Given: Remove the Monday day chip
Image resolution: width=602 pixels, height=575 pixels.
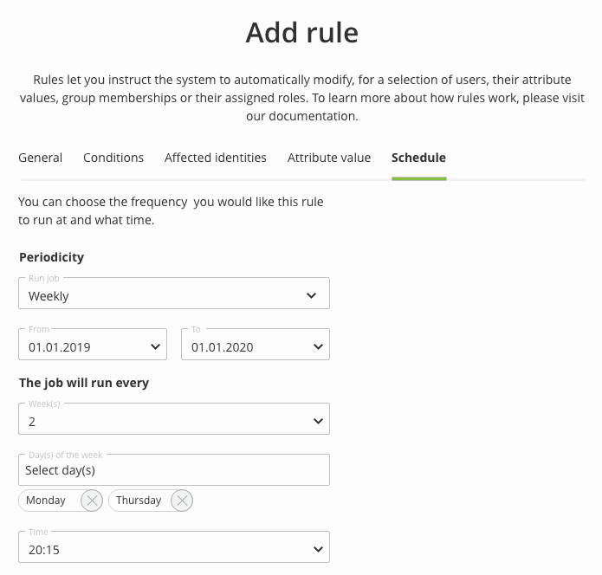Looking at the screenshot, I should pyautogui.click(x=91, y=501).
